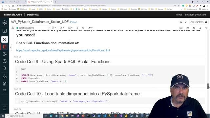This screenshot has height=118, width=210.
Task: Click the Databricks header label
Action: pyautogui.click(x=33, y=15)
